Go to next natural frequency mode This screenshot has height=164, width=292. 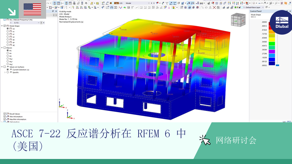tap(44, 23)
